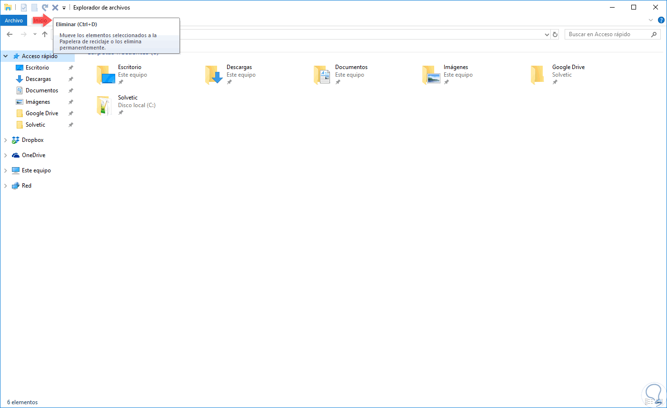Image resolution: width=667 pixels, height=408 pixels.
Task: Click the pin icon beside sidebar Google Drive
Action: [70, 113]
